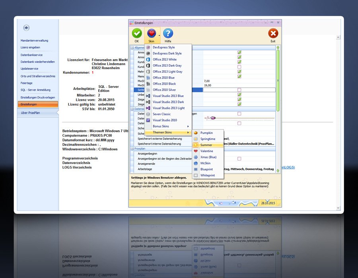Collapse the Allgemein group

pyautogui.click(x=132, y=48)
